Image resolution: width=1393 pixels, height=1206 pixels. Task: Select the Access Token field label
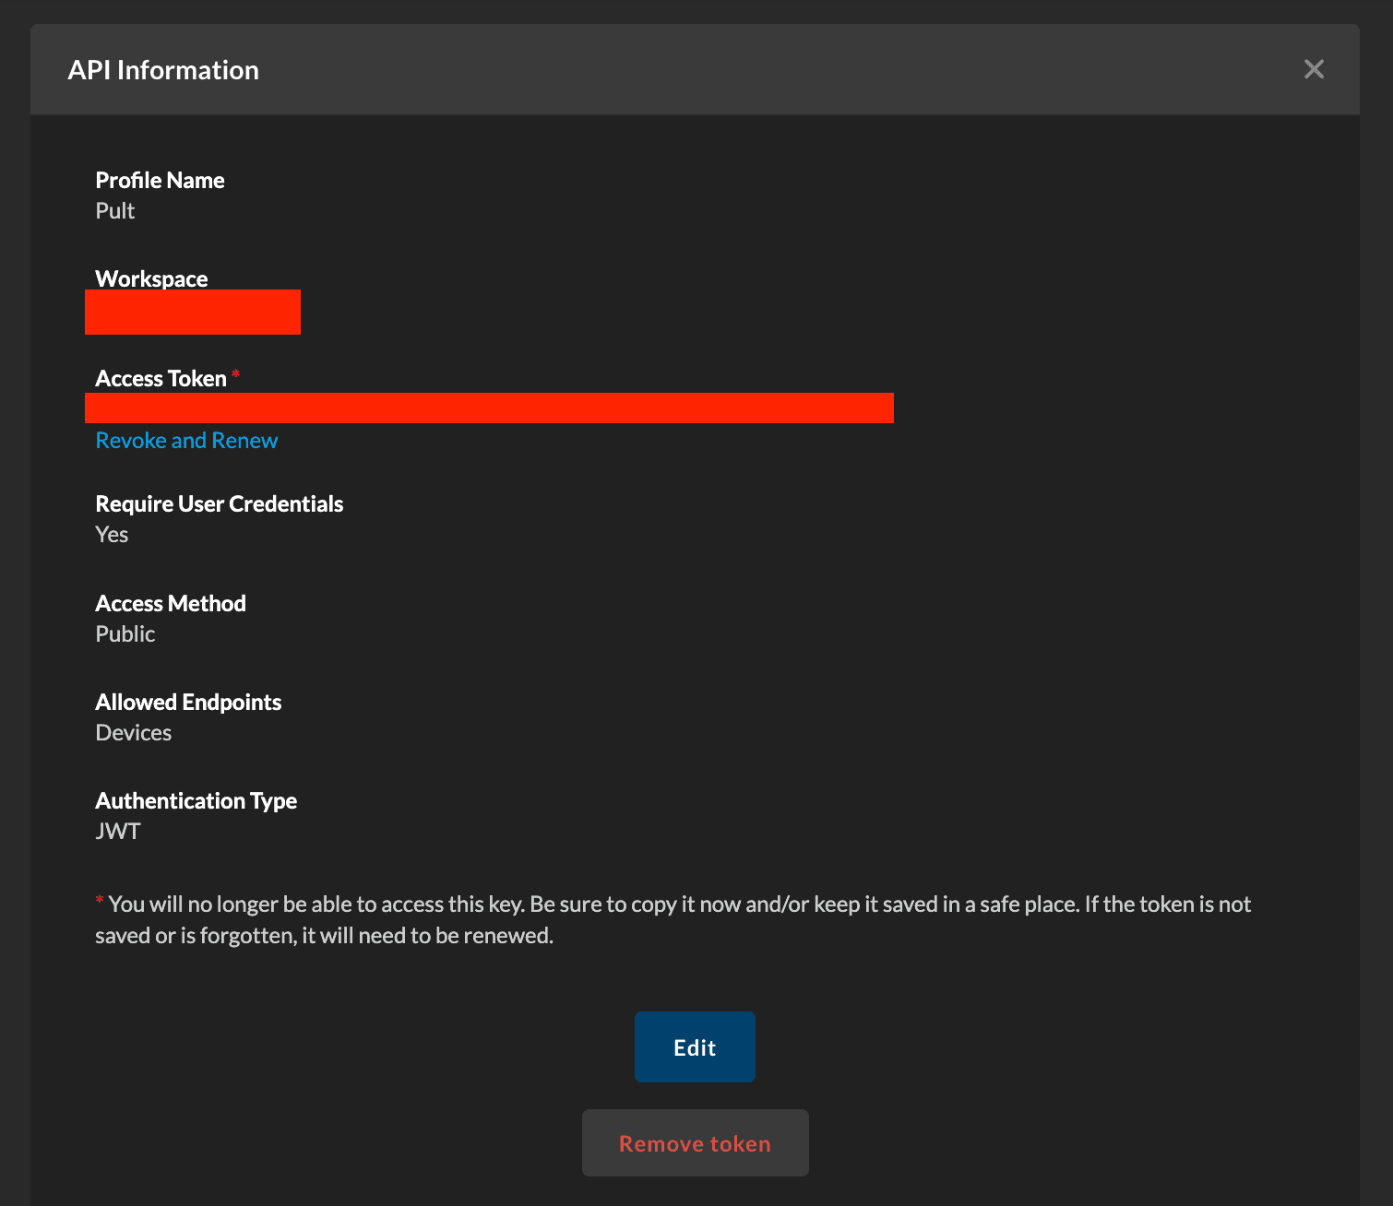coord(160,378)
